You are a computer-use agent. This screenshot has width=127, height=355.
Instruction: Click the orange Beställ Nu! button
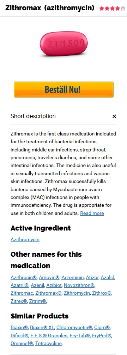click(64, 90)
